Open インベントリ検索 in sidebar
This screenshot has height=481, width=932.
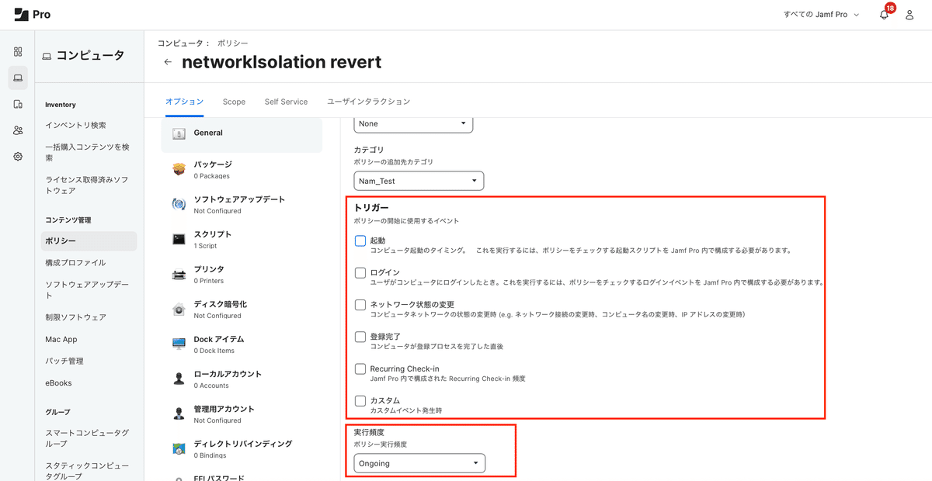tap(75, 125)
